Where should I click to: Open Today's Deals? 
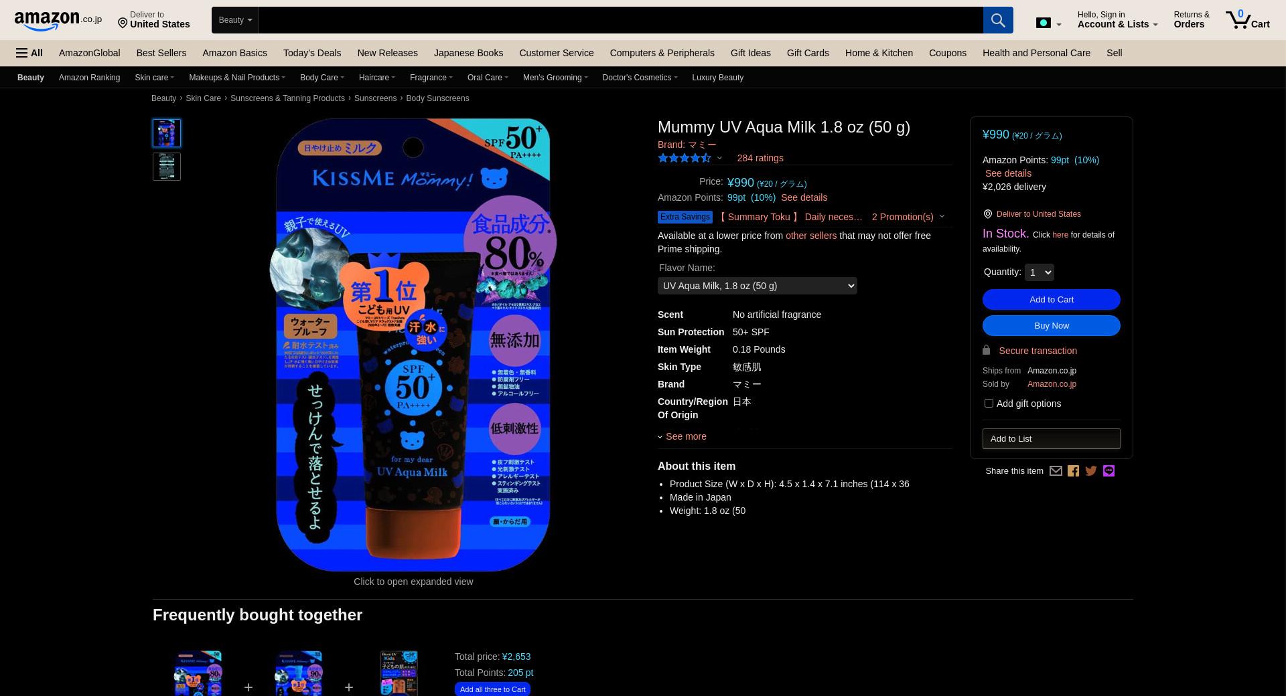(x=312, y=53)
